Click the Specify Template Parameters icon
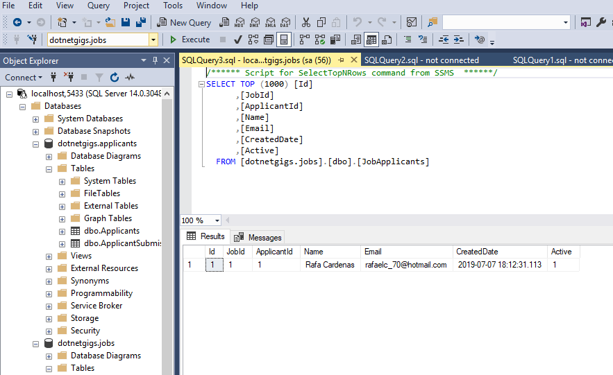 (x=480, y=40)
